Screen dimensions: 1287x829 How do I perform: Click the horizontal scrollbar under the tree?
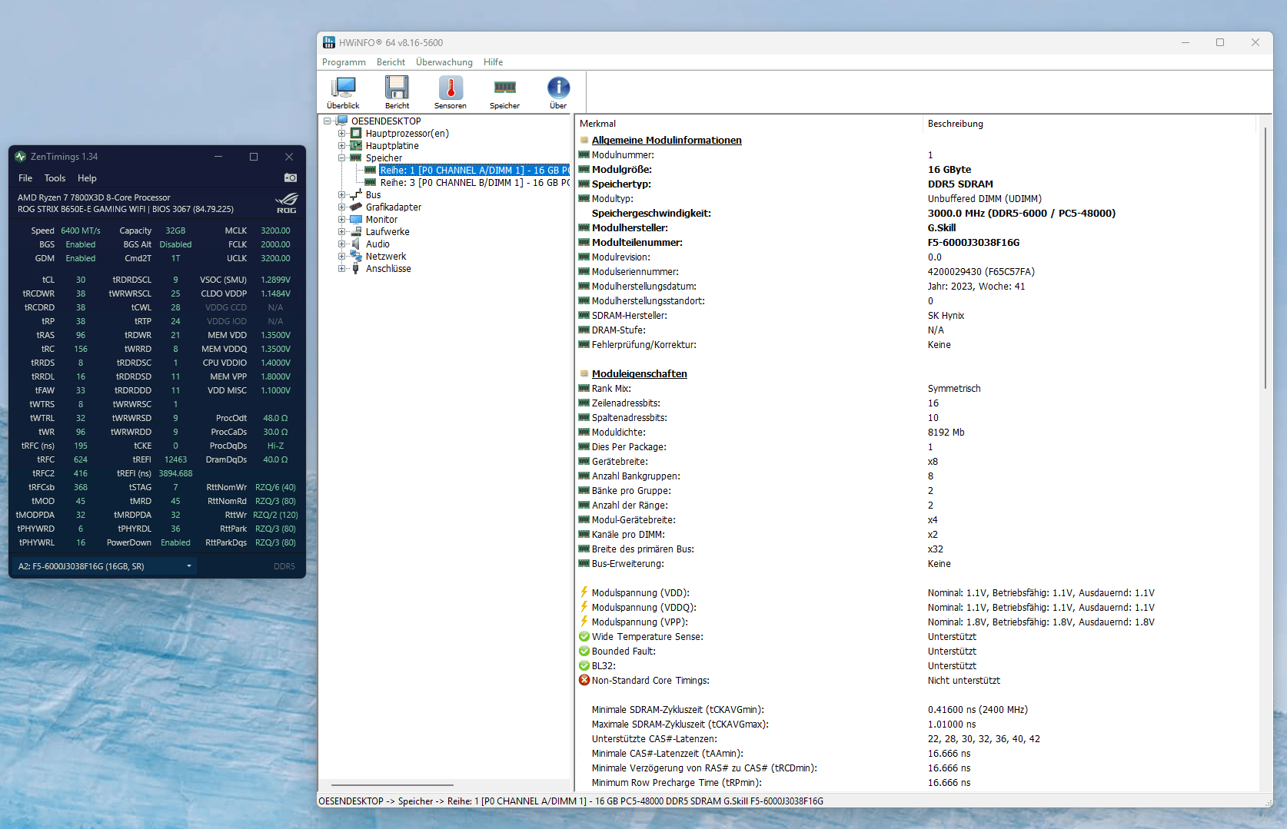pyautogui.click(x=392, y=785)
